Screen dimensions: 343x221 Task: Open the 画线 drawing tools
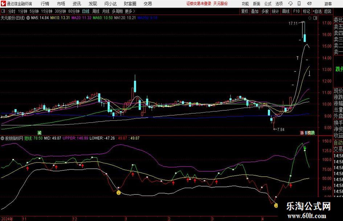pos(286,11)
